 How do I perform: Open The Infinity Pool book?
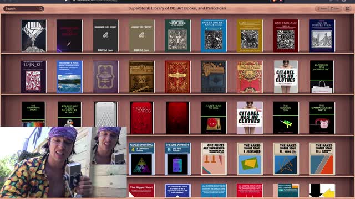click(x=69, y=77)
